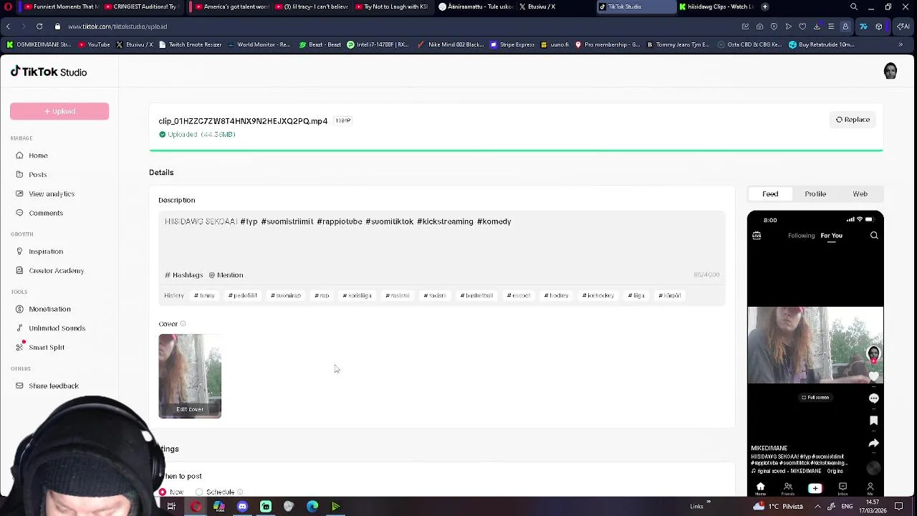
Task: Switch preview to the Profile tab
Action: pos(815,194)
